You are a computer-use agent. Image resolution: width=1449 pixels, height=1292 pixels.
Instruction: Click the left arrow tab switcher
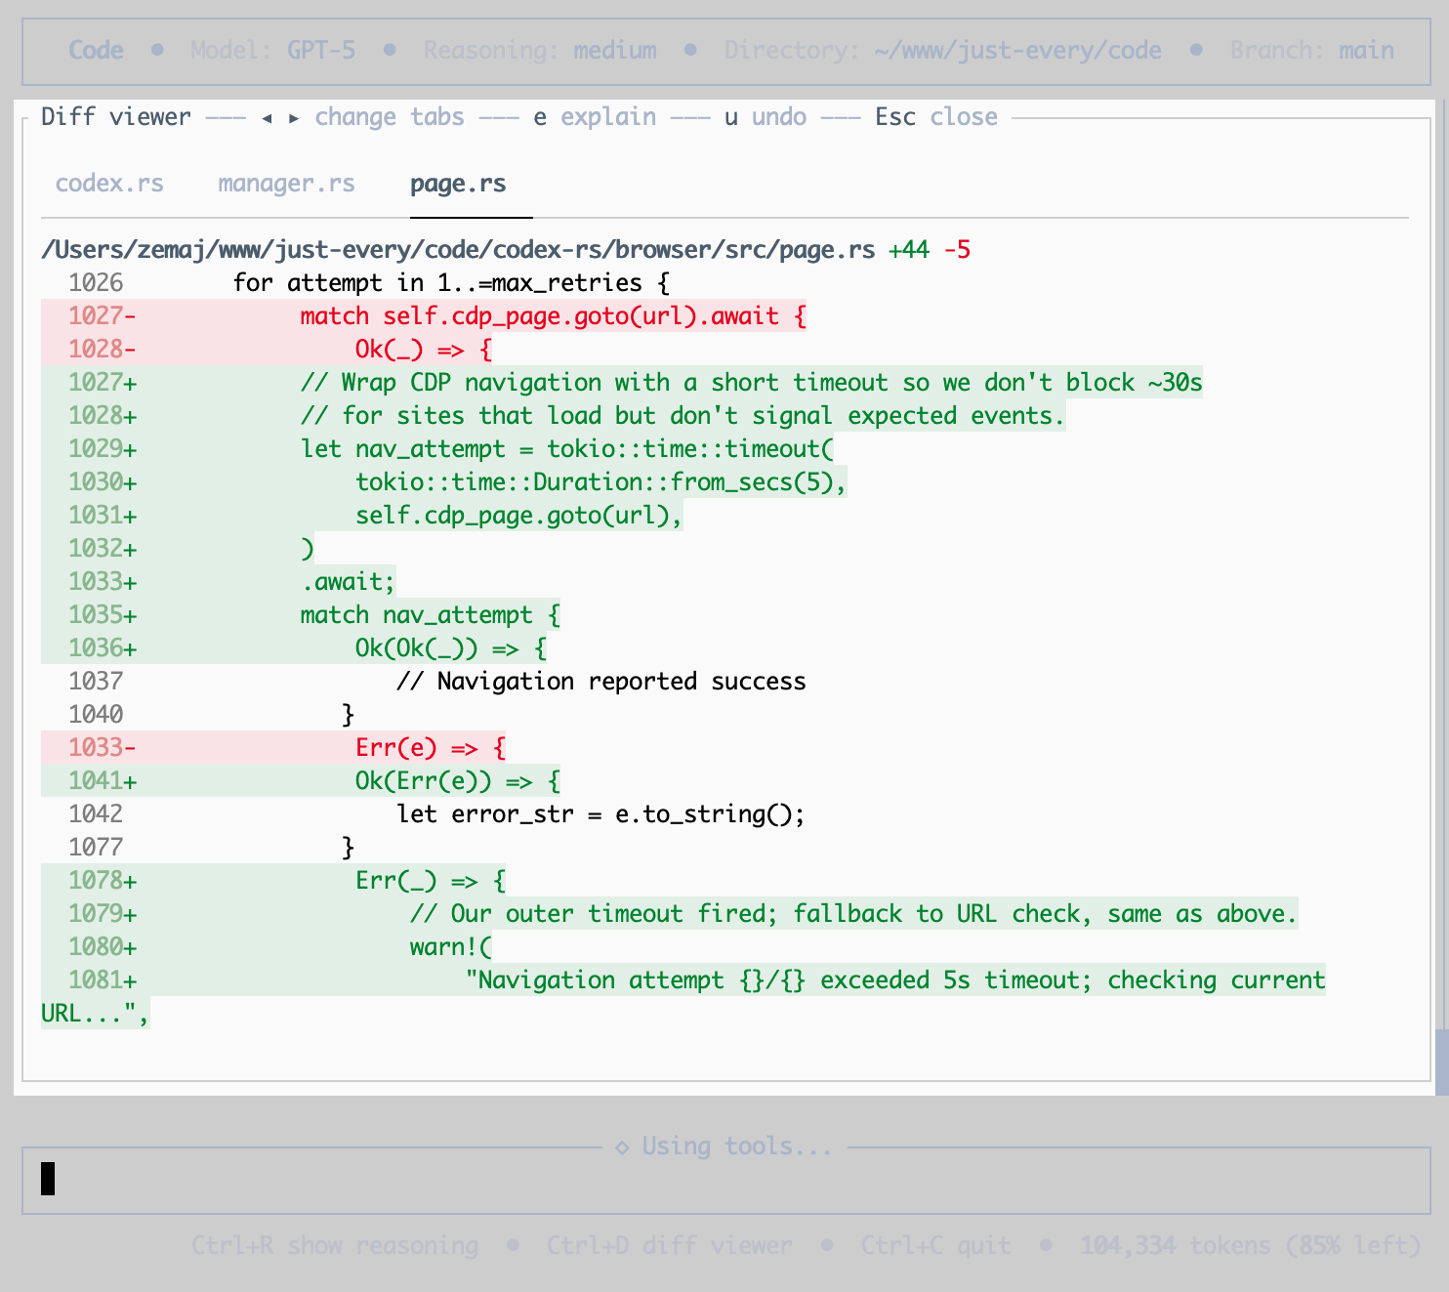tap(267, 118)
